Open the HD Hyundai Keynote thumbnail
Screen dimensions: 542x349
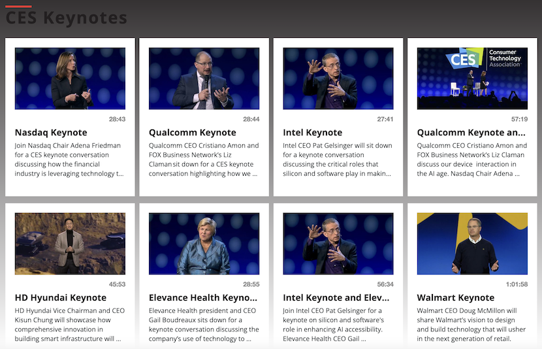click(x=70, y=243)
